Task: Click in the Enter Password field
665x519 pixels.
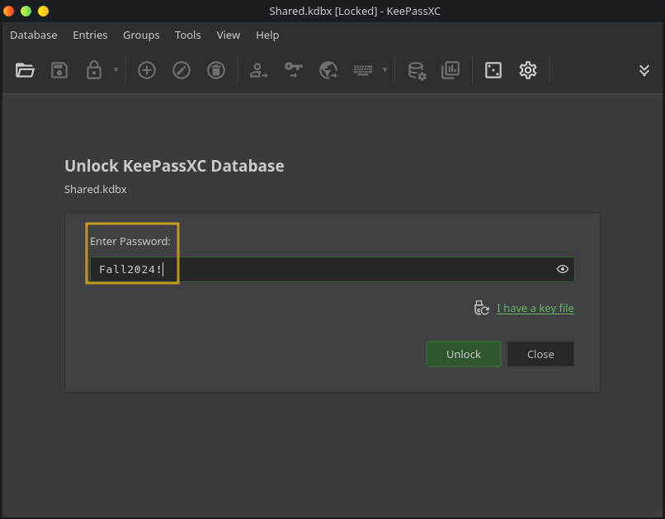Action: tap(332, 269)
